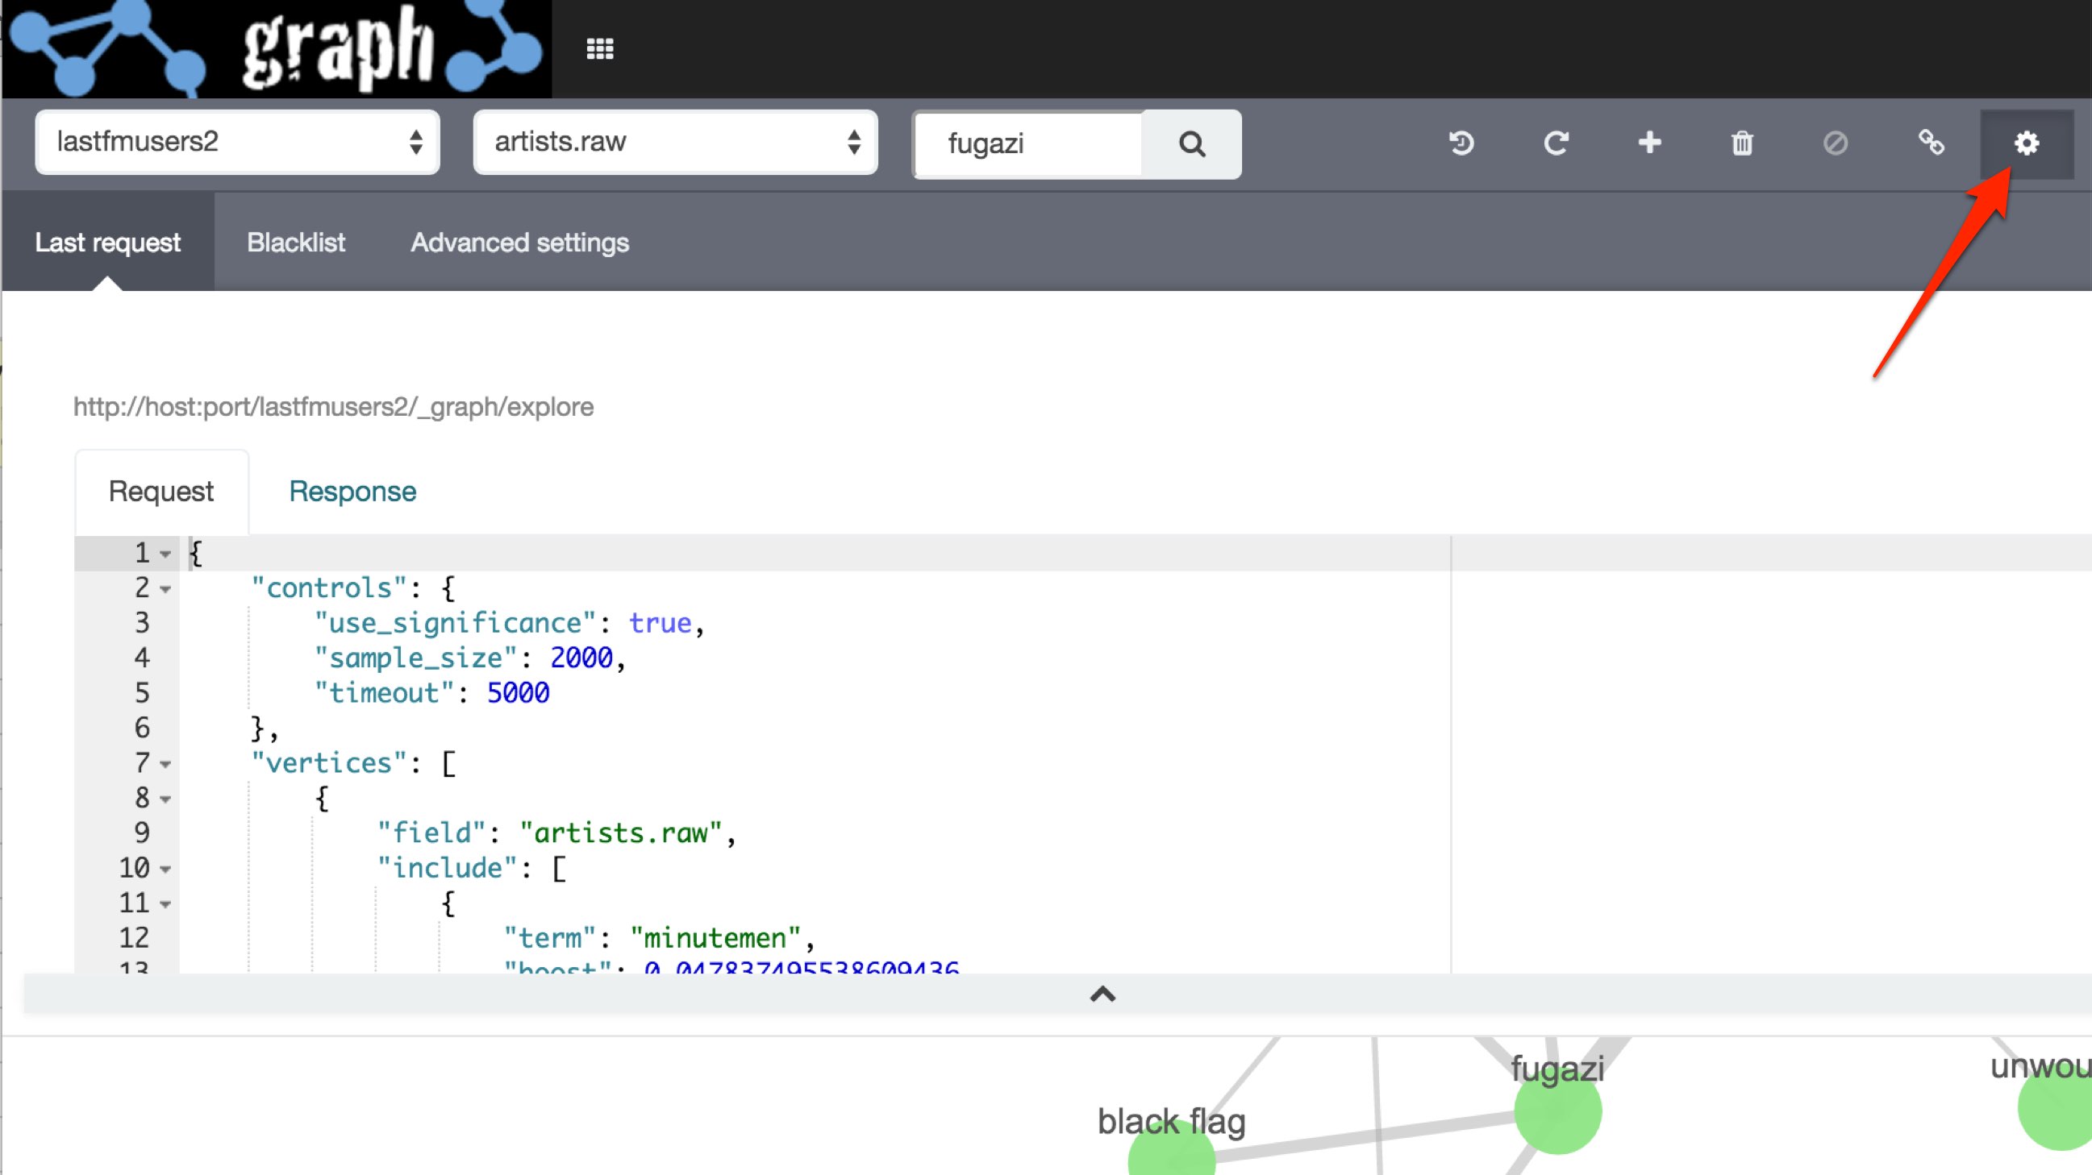The height and width of the screenshot is (1175, 2092).
Task: Click the Last request tab
Action: click(x=108, y=242)
